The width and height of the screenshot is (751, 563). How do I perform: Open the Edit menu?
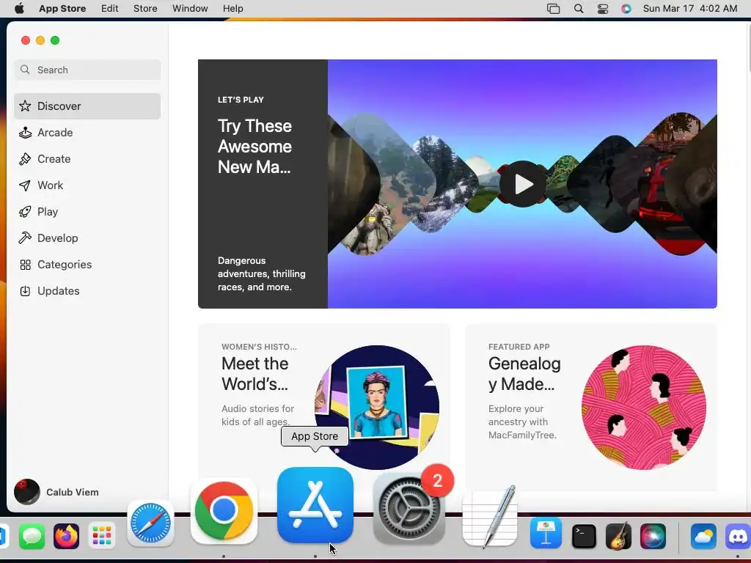[x=110, y=9]
